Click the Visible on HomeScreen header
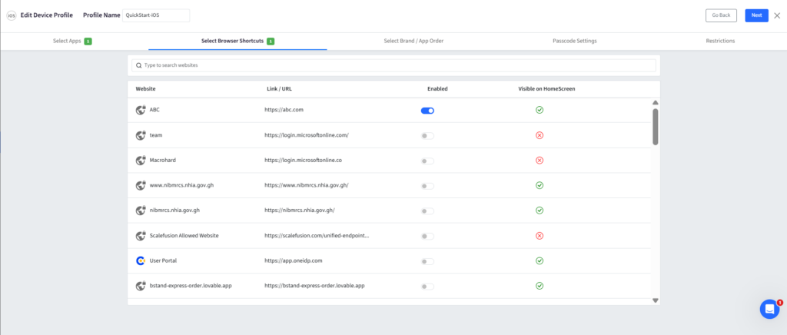787x335 pixels. tap(546, 89)
